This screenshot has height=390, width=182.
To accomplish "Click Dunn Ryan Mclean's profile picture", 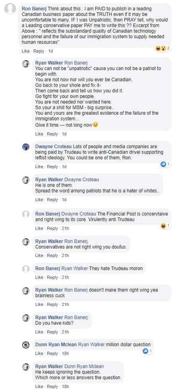I will click(26, 345).
